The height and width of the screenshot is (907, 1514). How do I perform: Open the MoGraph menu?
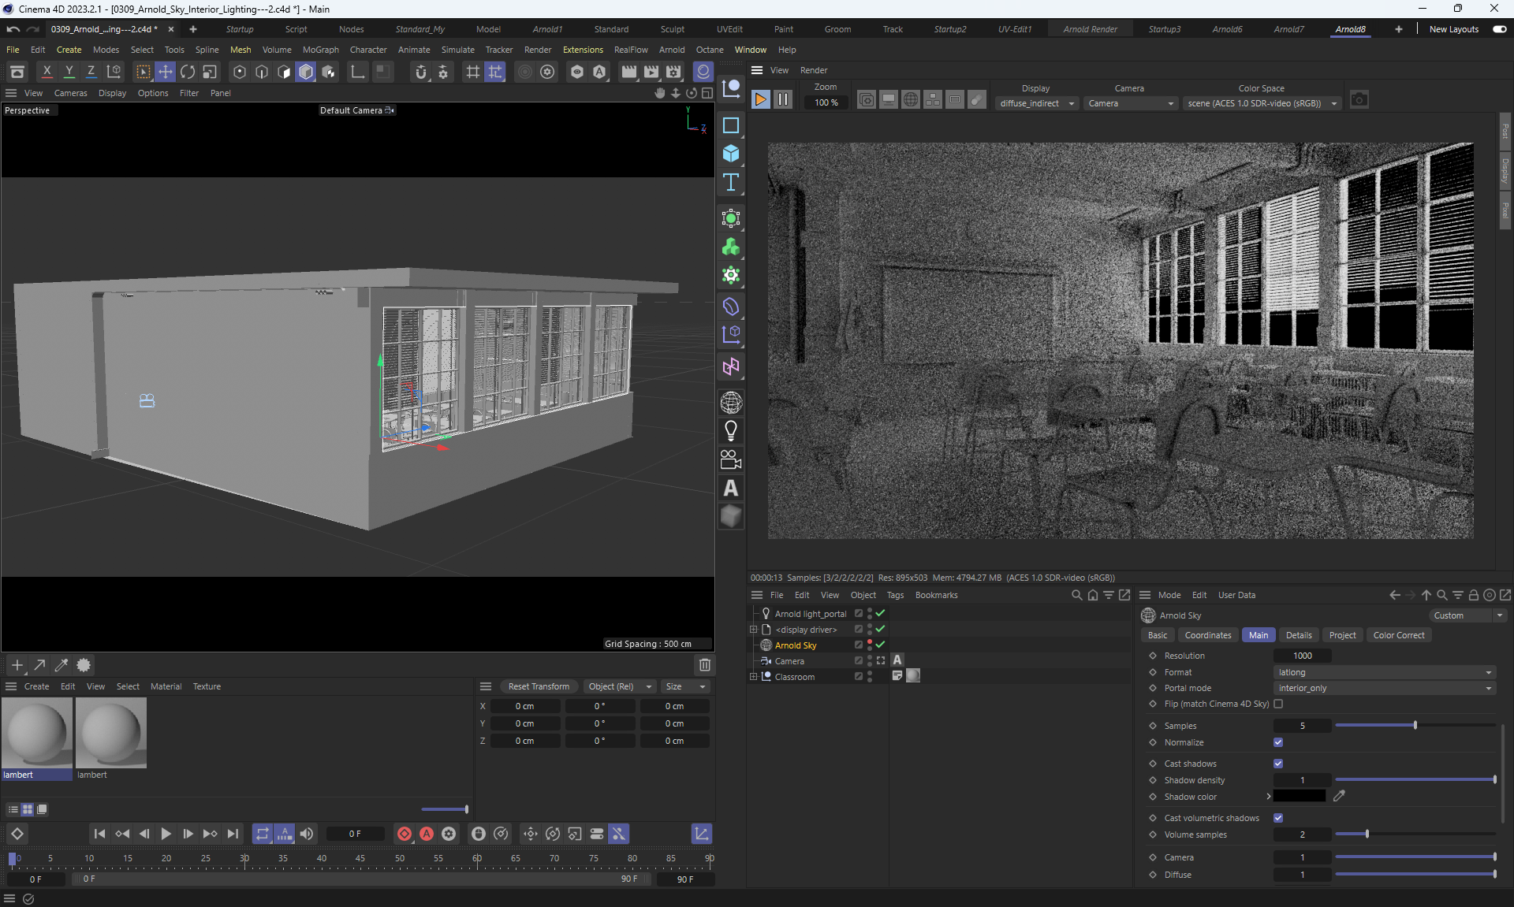[320, 50]
